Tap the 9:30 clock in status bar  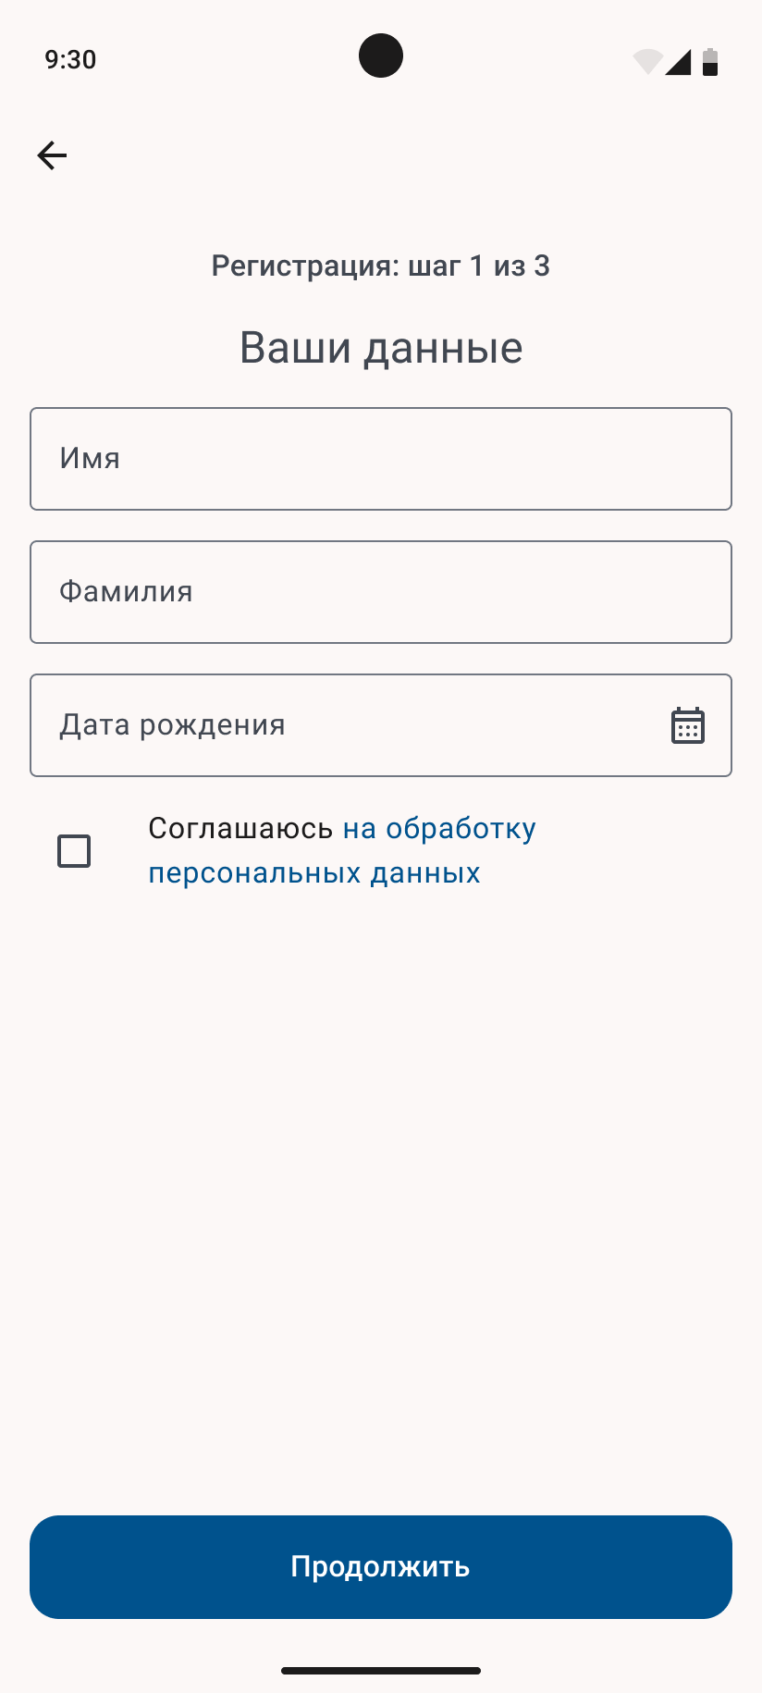pyautogui.click(x=70, y=60)
